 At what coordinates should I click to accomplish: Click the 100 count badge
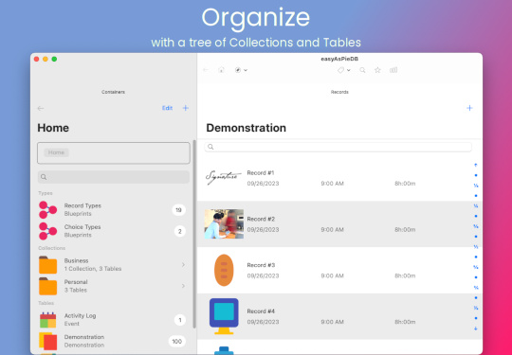pos(177,342)
